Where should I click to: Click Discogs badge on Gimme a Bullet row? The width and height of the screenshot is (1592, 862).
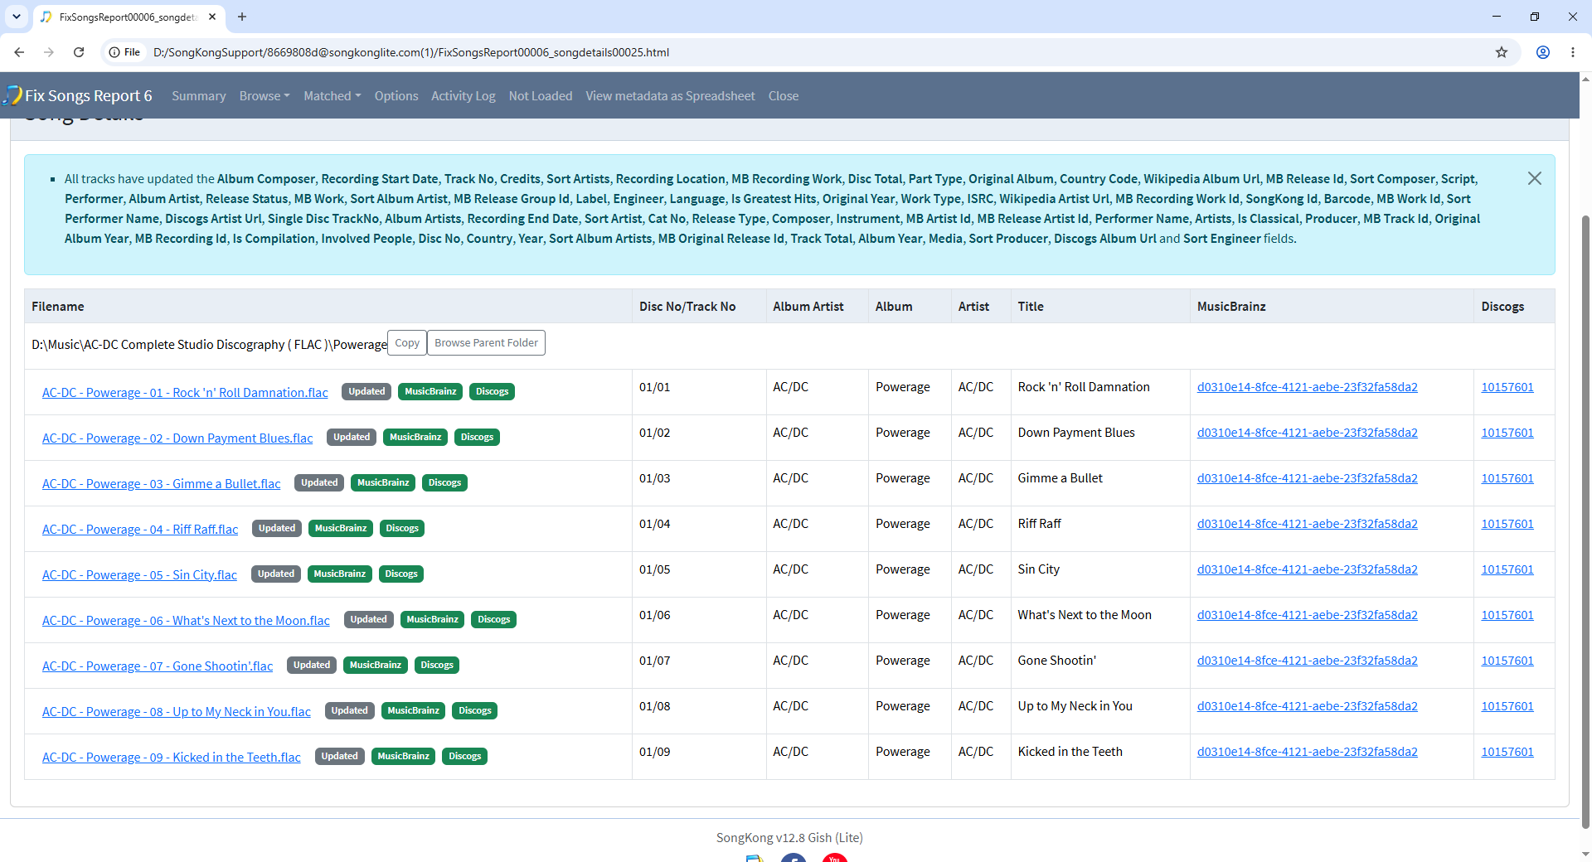445,483
